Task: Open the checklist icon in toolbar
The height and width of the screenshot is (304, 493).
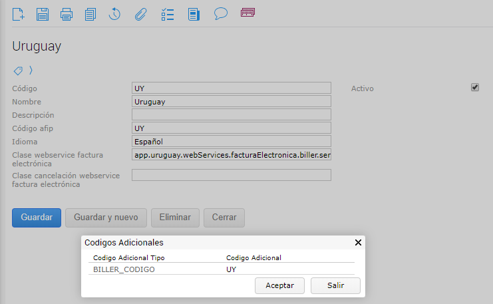Action: 168,15
